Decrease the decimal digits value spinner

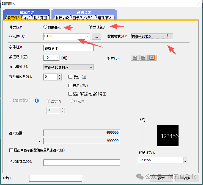point(63,112)
